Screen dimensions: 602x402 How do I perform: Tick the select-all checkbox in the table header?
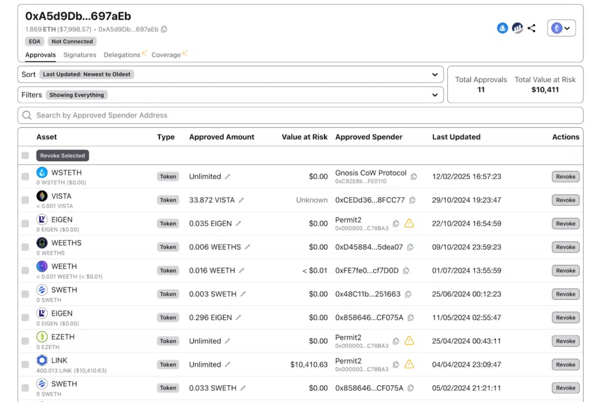click(x=25, y=155)
